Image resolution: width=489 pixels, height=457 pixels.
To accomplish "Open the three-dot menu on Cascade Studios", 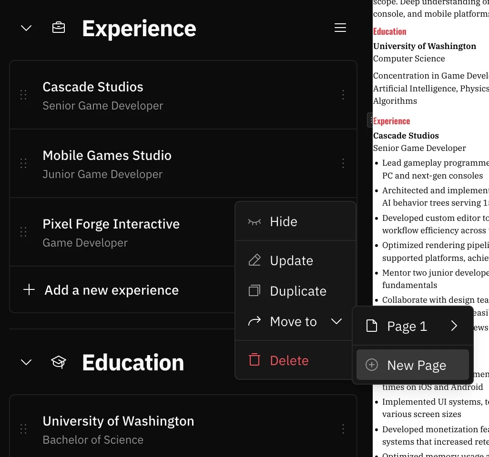I will 343,95.
